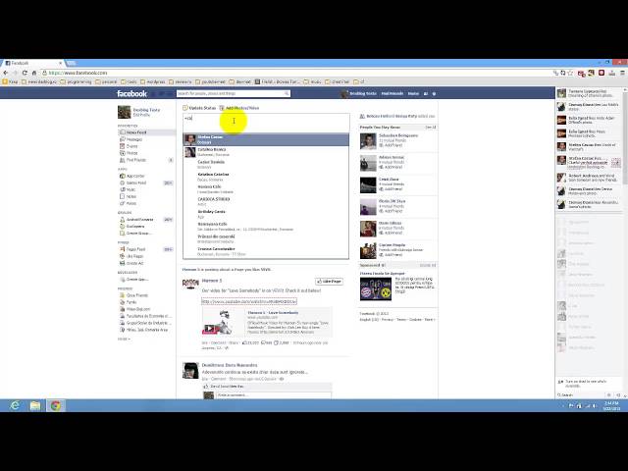Focus the Facebook search field
Image resolution: width=628 pixels, height=471 pixels.
tap(231, 93)
